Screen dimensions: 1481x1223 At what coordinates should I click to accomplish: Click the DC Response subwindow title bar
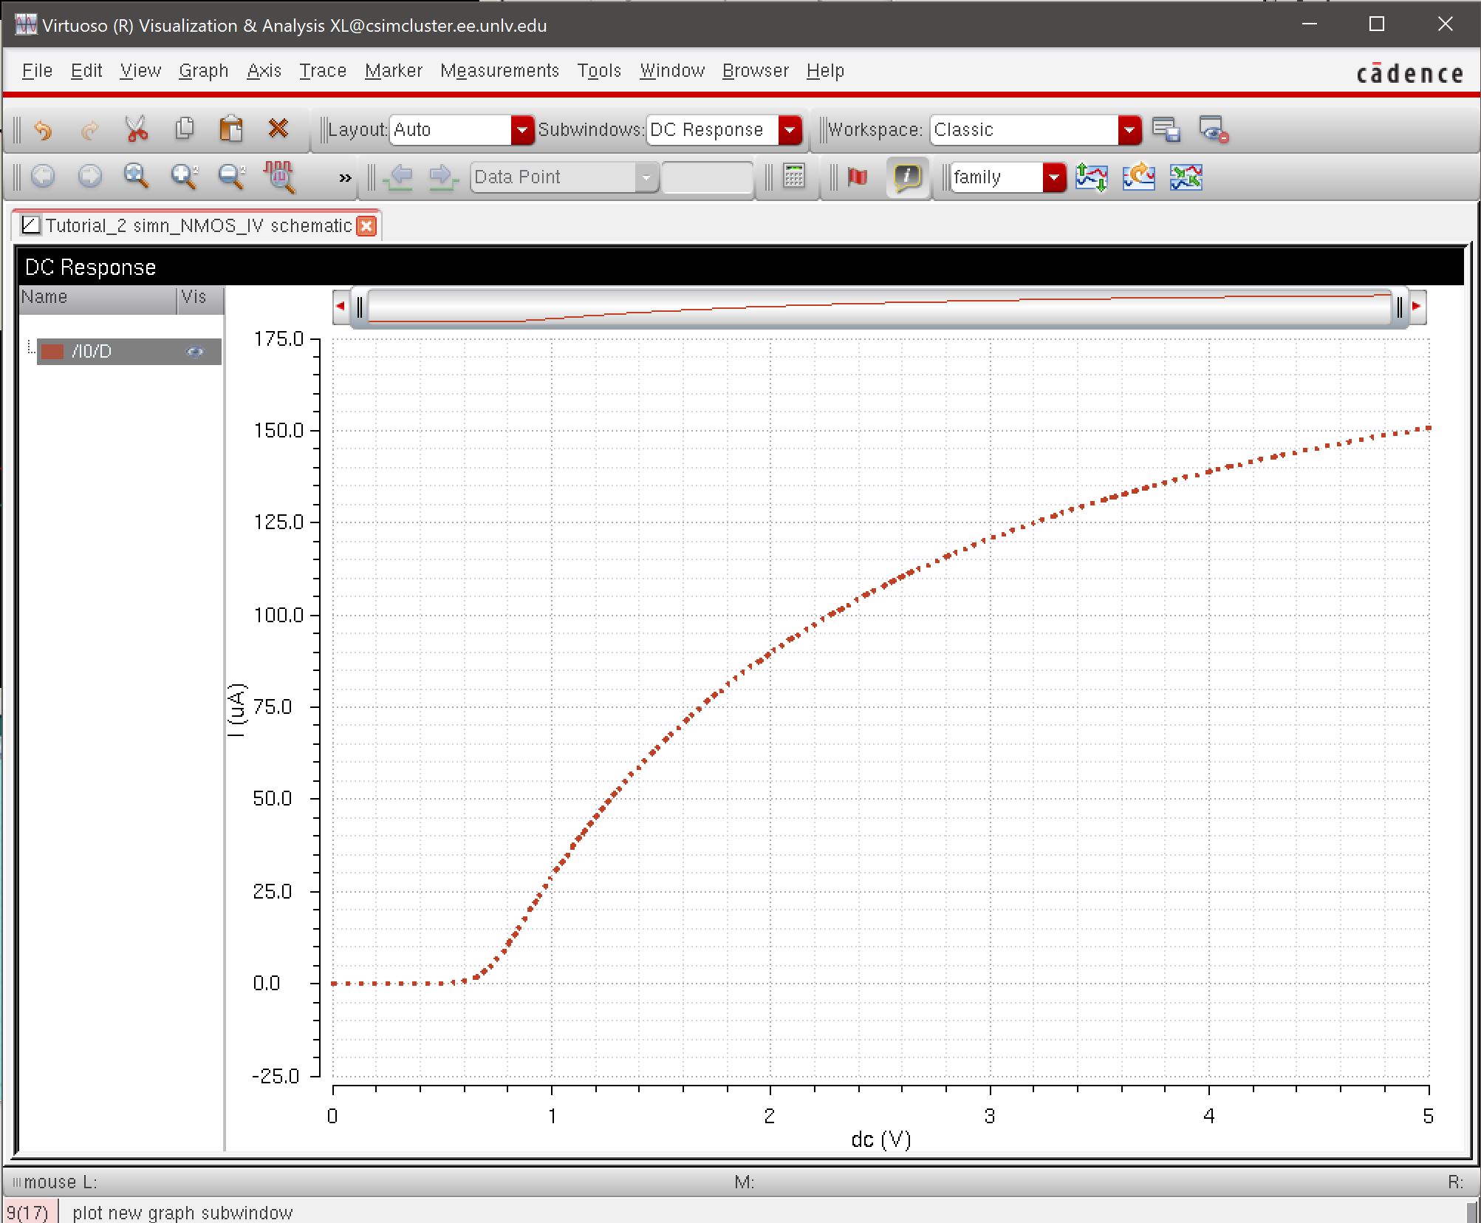point(740,267)
